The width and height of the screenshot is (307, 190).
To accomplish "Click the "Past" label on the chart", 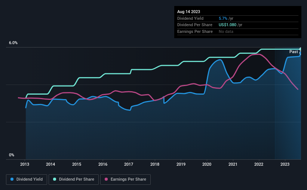I will [x=294, y=52].
